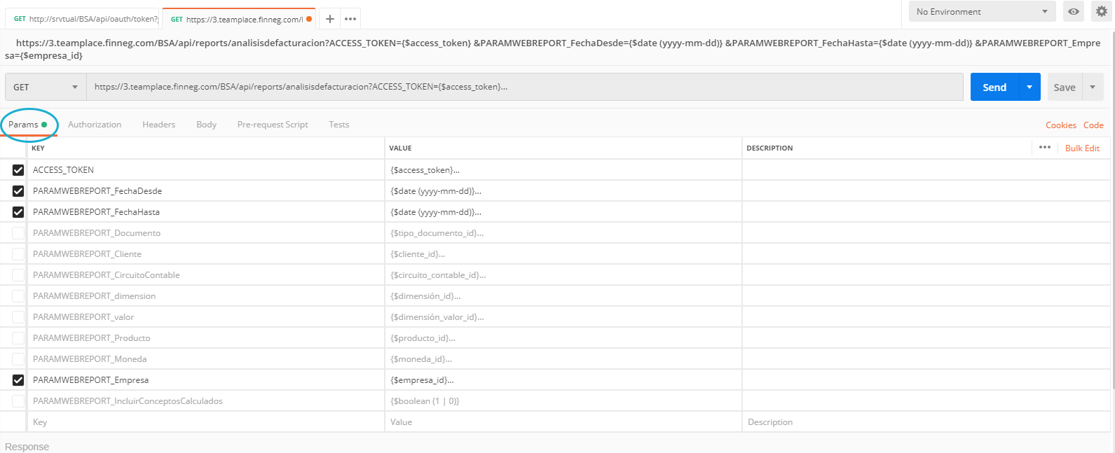Viewport: 1115px width, 453px height.
Task: Click the Save button
Action: tap(1065, 87)
